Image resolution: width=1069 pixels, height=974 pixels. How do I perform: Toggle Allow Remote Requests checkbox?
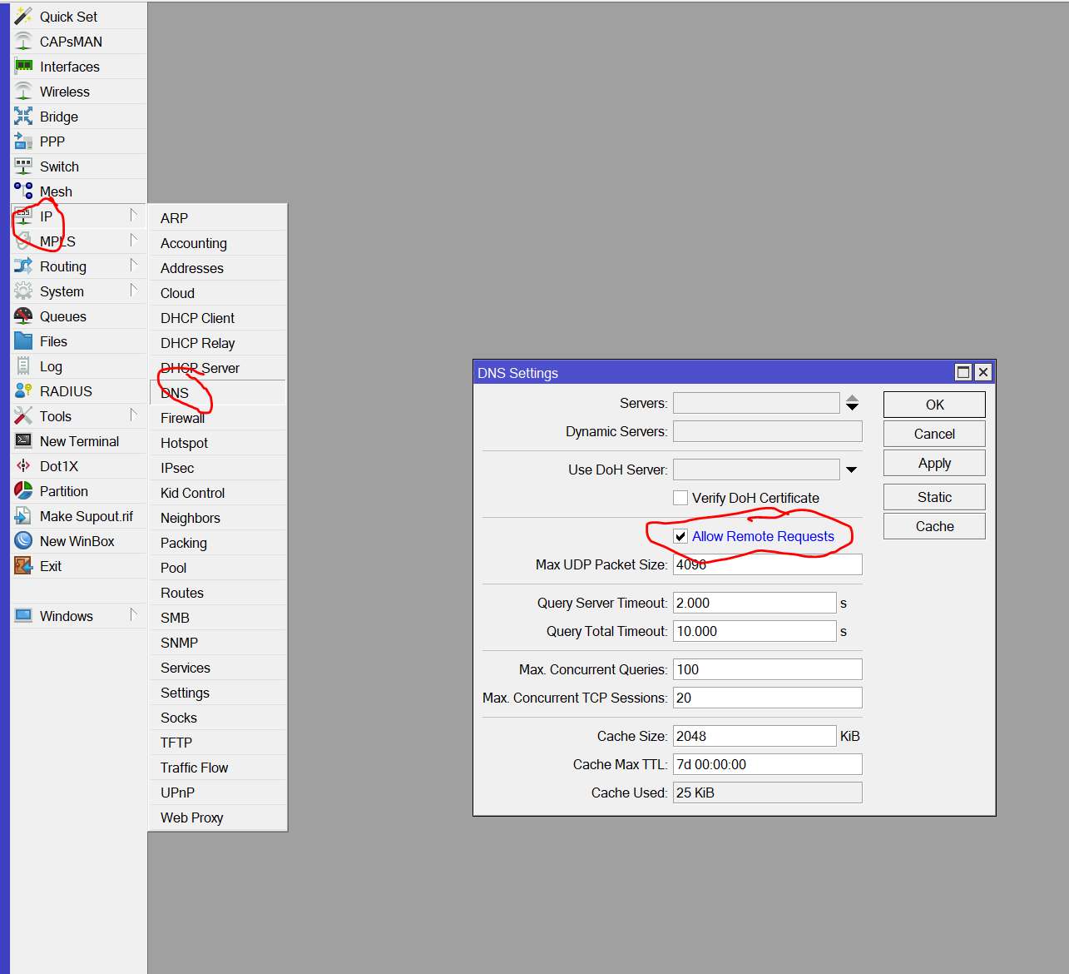pyautogui.click(x=680, y=536)
